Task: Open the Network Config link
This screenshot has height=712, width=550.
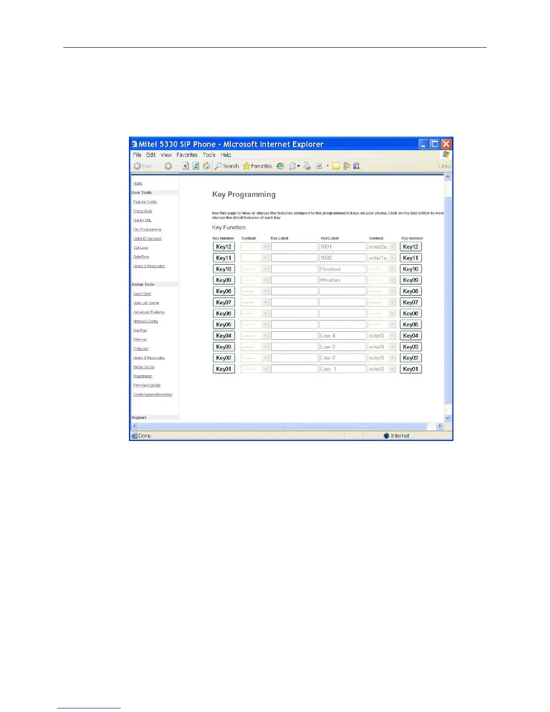Action: (x=146, y=321)
